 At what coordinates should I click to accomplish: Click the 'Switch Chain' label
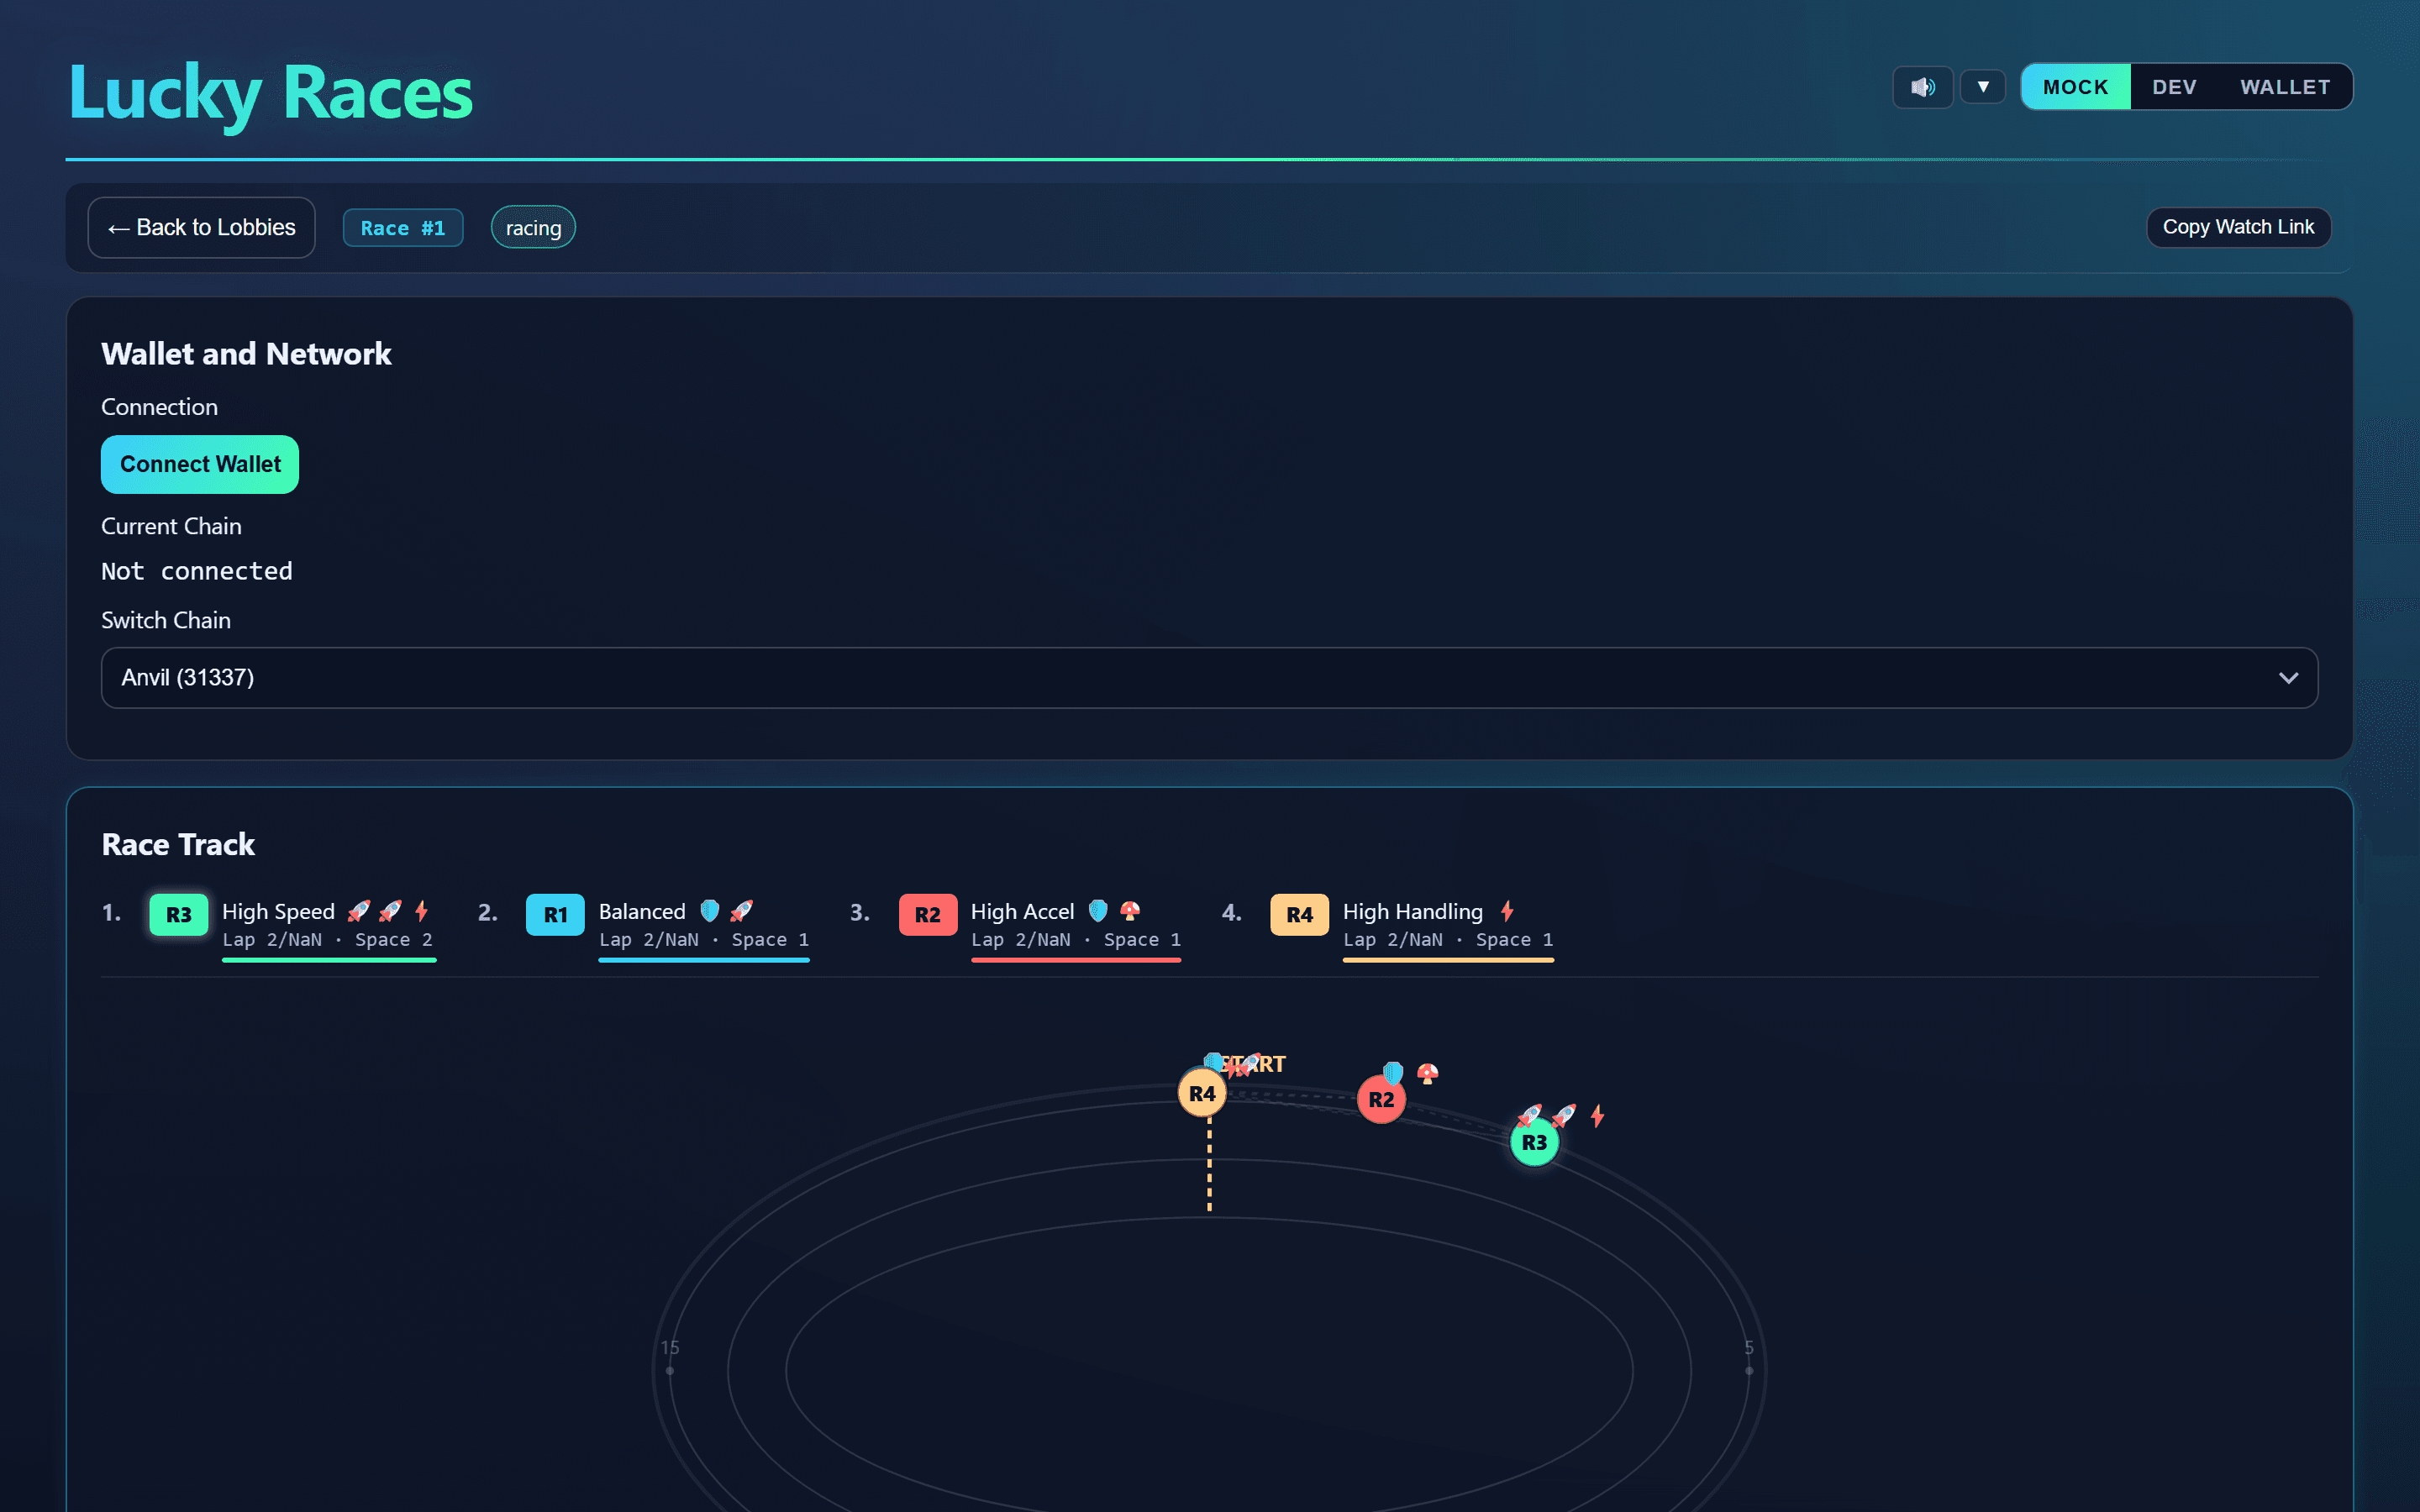point(166,620)
